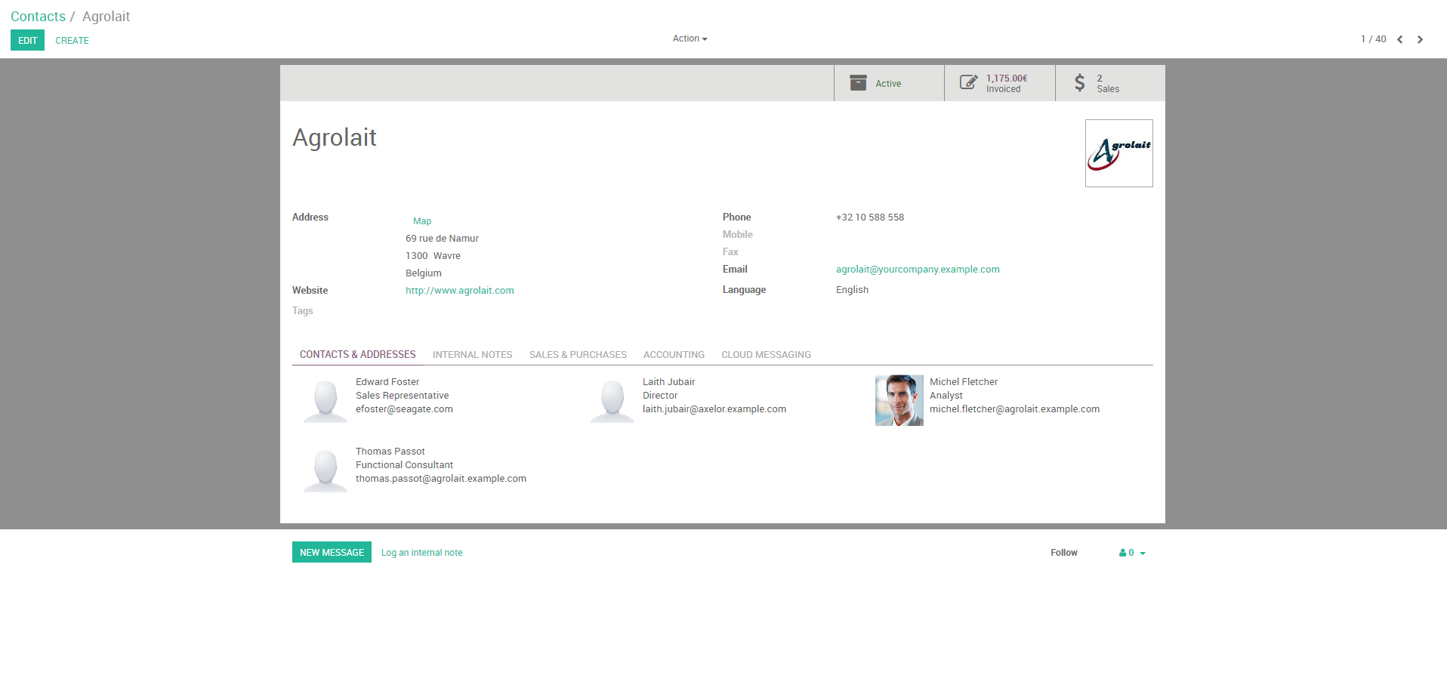1447x700 pixels.
Task: Select Laith Jubair contact name
Action: pos(668,382)
